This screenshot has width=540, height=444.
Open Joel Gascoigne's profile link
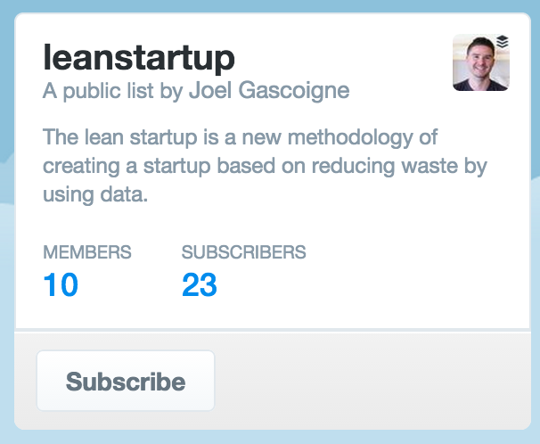click(269, 91)
